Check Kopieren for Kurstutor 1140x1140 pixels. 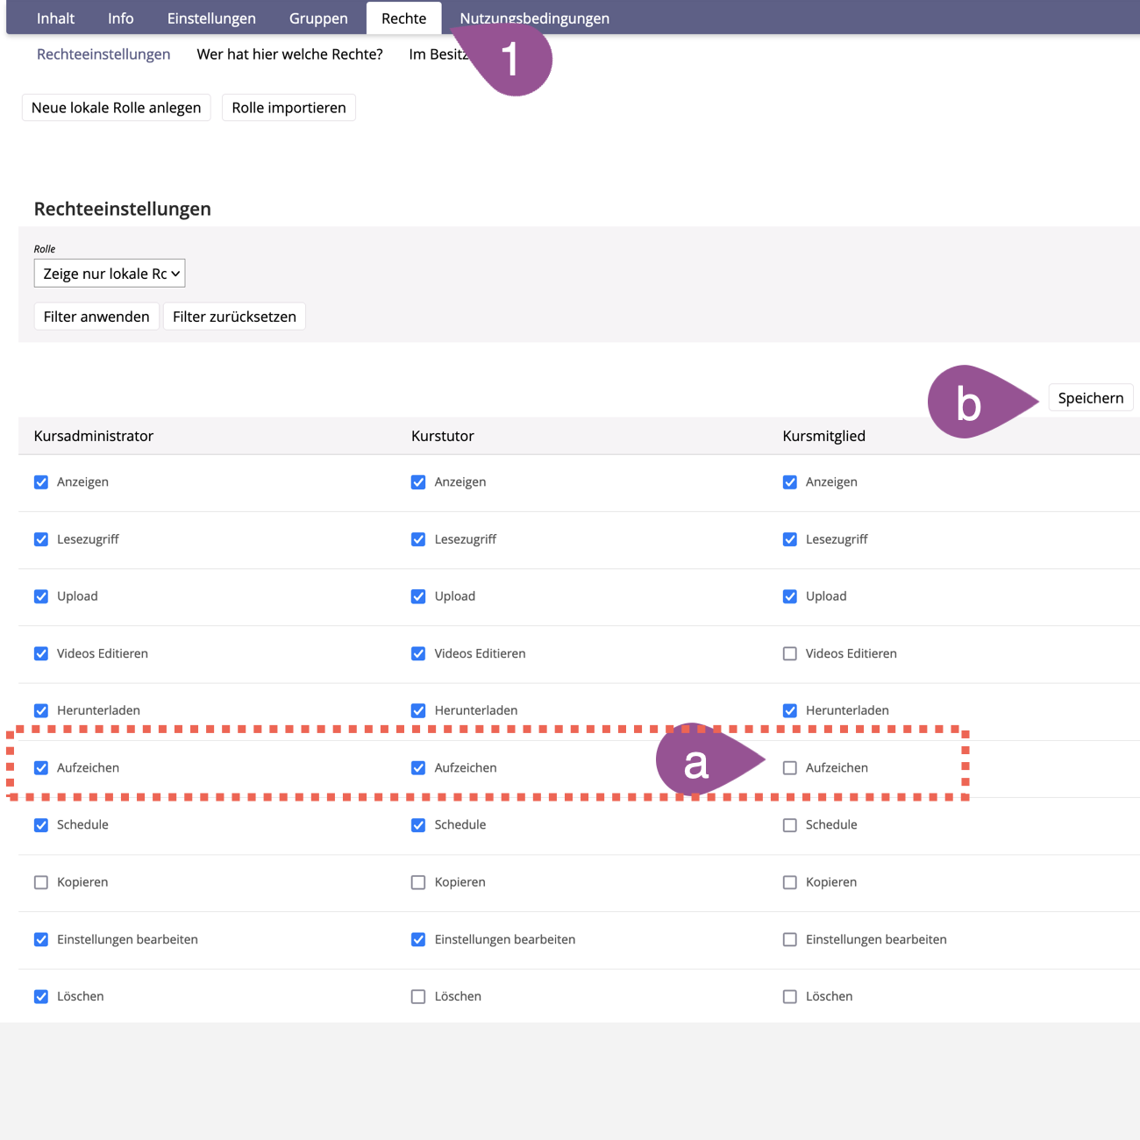(418, 883)
